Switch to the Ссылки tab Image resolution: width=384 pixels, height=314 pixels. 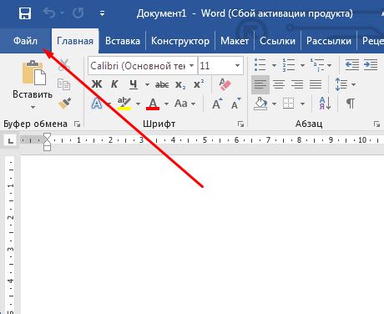tap(277, 41)
